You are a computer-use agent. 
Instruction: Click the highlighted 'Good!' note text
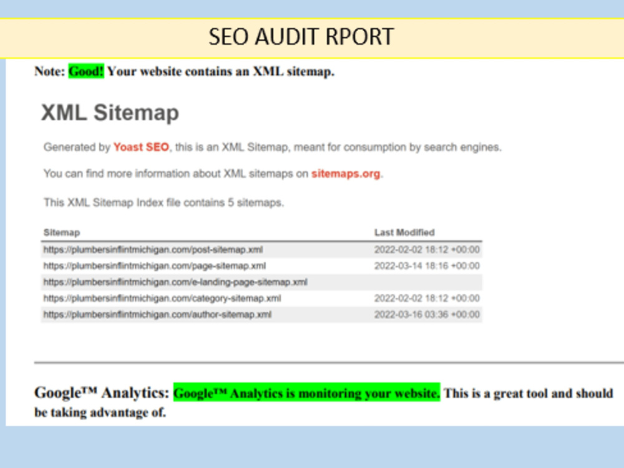(x=86, y=71)
